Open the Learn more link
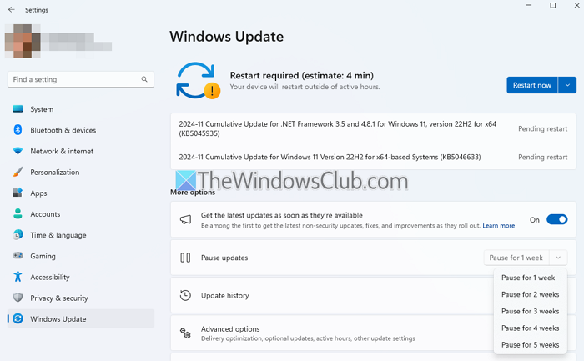584x361 pixels. click(498, 226)
